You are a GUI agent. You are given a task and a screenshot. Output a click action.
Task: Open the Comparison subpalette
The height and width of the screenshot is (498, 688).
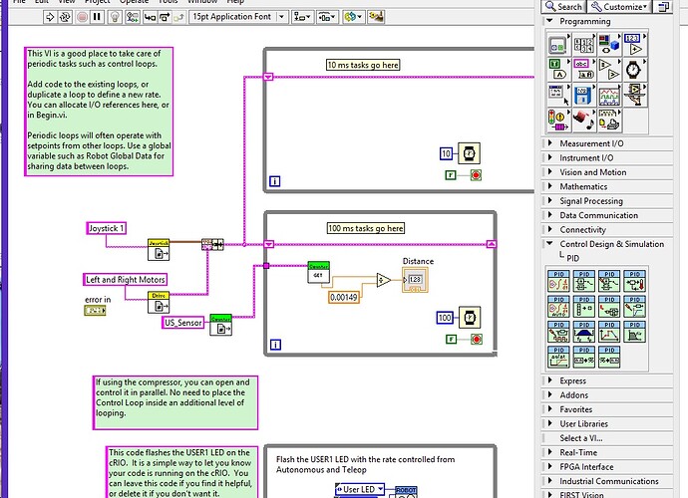[x=609, y=70]
